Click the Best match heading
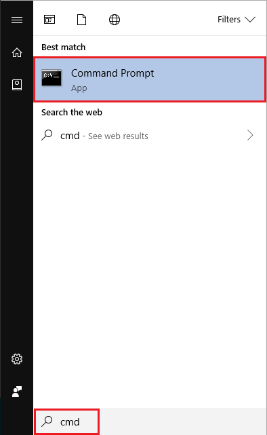 (x=64, y=47)
